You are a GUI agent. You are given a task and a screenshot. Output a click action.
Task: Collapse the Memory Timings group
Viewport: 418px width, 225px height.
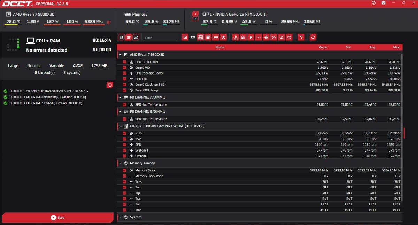pyautogui.click(x=120, y=163)
